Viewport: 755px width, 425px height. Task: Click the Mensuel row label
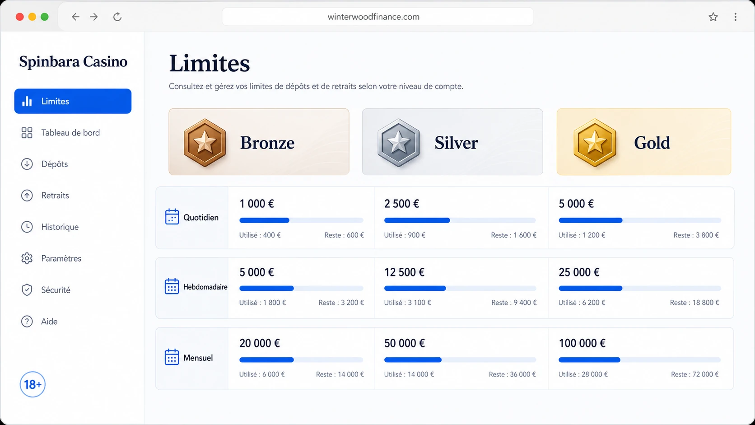pyautogui.click(x=198, y=358)
